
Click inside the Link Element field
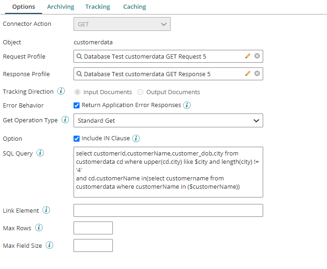pyautogui.click(x=168, y=210)
